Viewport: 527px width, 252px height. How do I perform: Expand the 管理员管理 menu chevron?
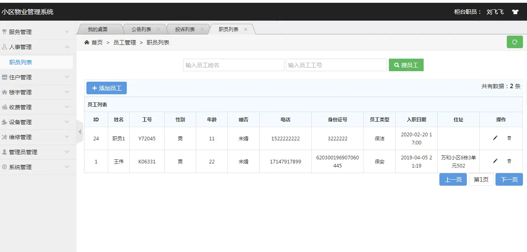pyautogui.click(x=67, y=152)
